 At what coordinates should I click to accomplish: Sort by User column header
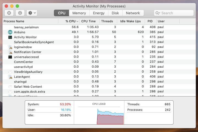(168, 21)
